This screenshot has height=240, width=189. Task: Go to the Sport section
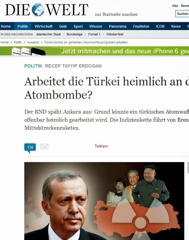point(78,26)
